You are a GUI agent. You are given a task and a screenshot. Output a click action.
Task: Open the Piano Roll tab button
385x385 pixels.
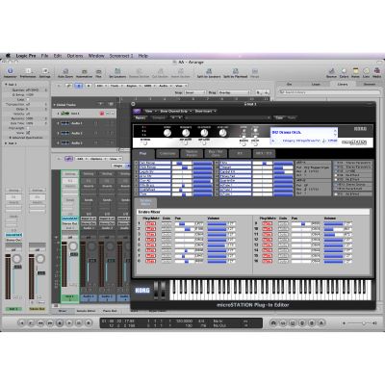click(x=110, y=311)
